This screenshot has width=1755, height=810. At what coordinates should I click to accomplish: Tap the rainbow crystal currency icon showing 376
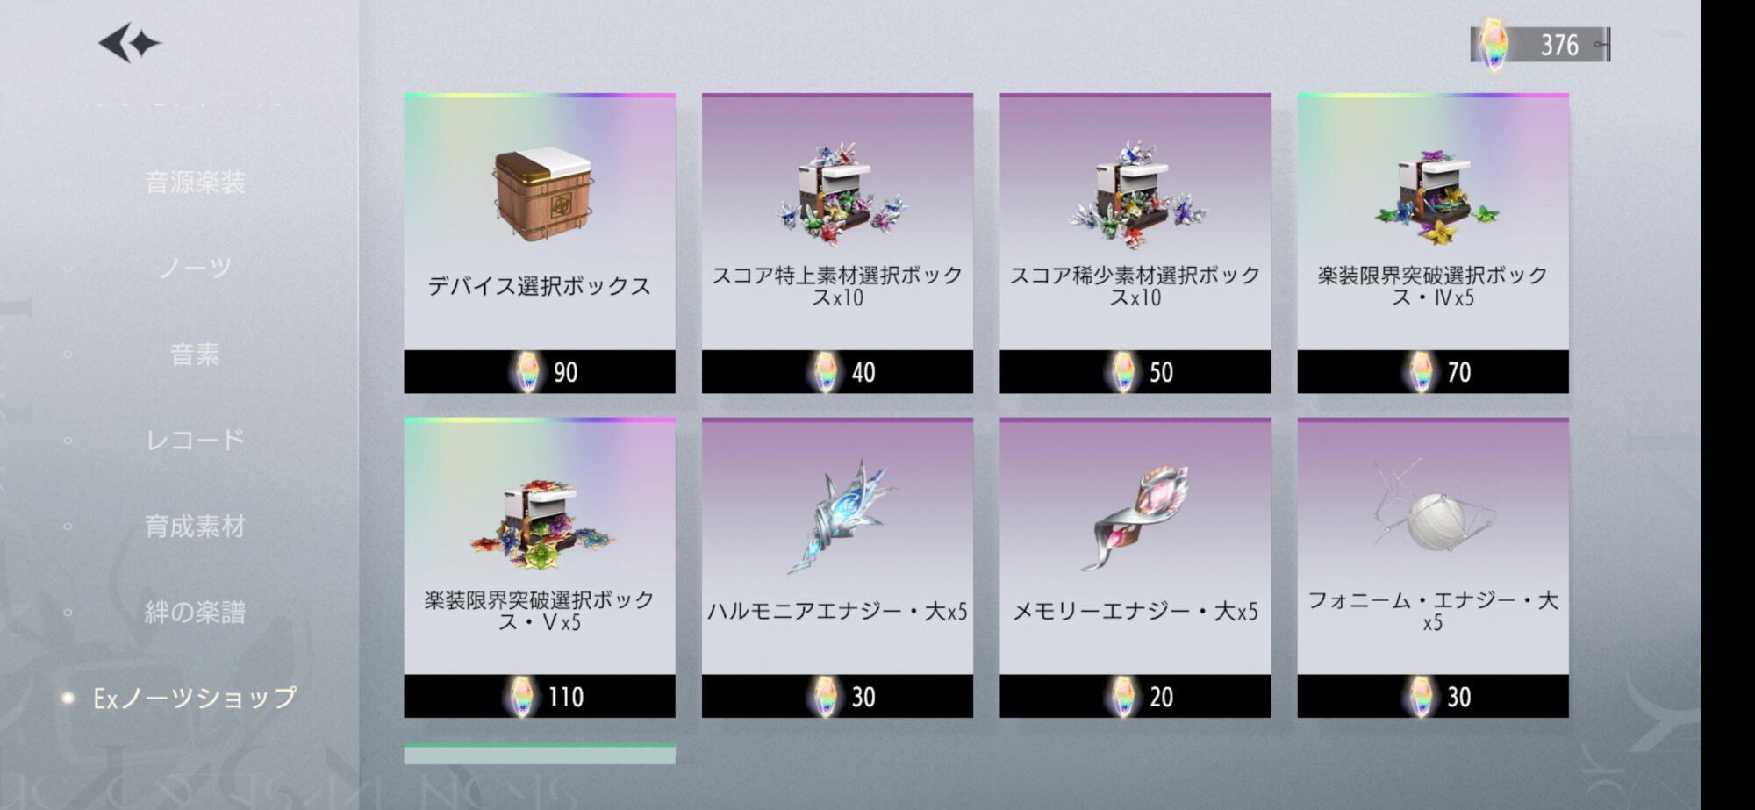point(1492,44)
